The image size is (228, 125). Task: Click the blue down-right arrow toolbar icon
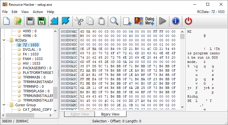[66, 21]
